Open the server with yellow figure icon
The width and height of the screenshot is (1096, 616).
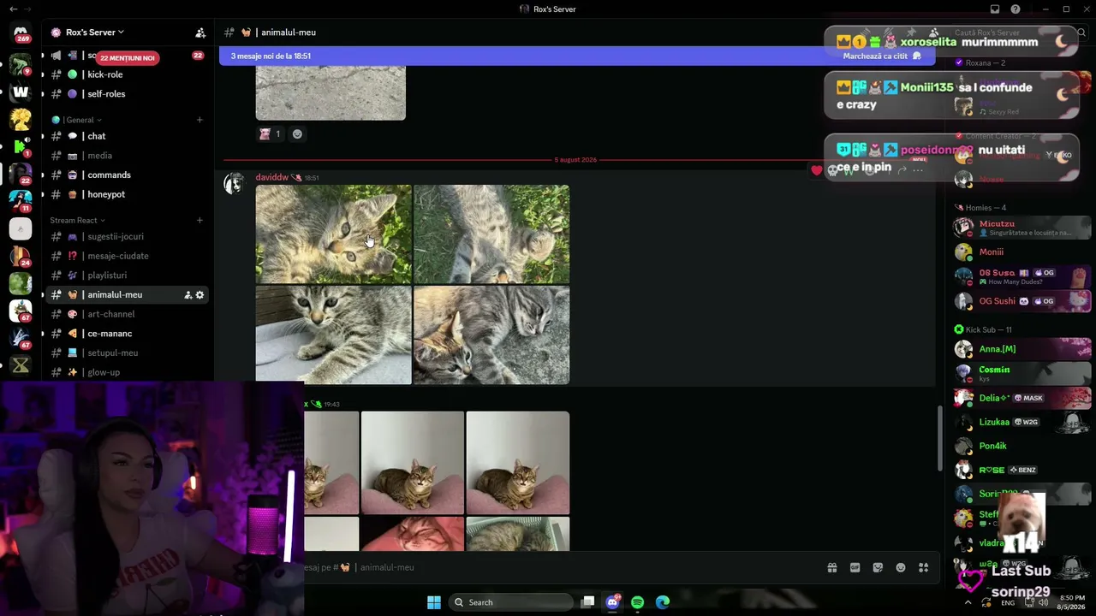pyautogui.click(x=21, y=119)
